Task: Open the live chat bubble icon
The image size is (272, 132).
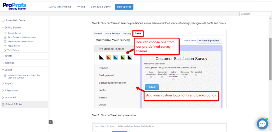Action: tap(262, 124)
